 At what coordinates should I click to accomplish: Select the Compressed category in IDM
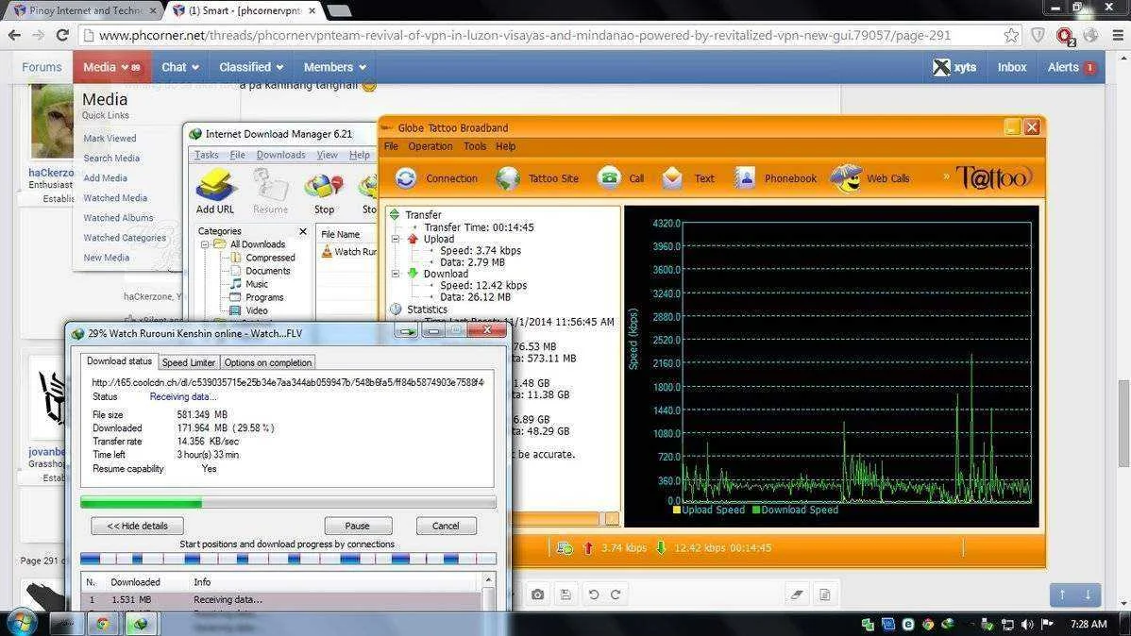click(270, 258)
